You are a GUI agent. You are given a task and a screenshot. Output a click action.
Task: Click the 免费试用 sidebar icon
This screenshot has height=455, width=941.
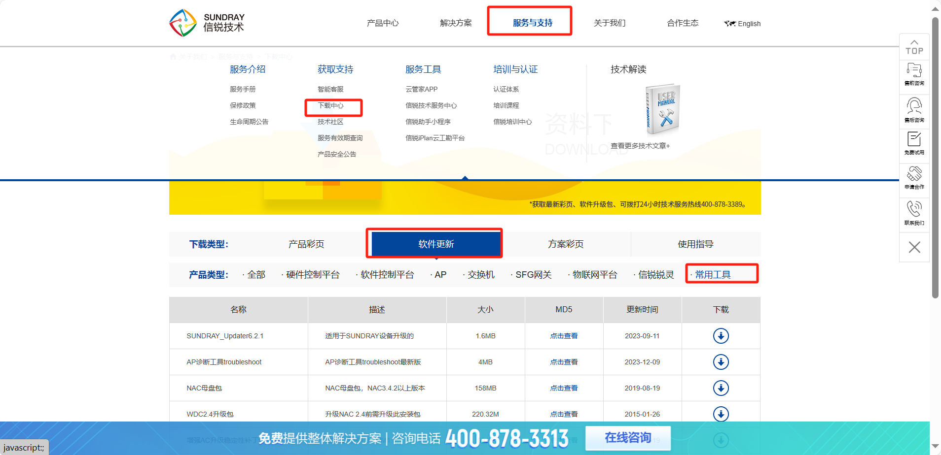[914, 143]
